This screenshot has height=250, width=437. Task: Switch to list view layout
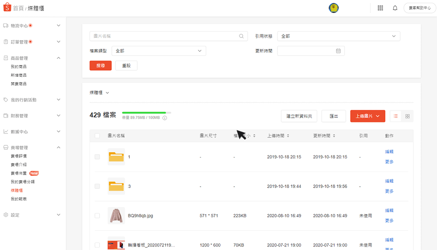coord(396,116)
